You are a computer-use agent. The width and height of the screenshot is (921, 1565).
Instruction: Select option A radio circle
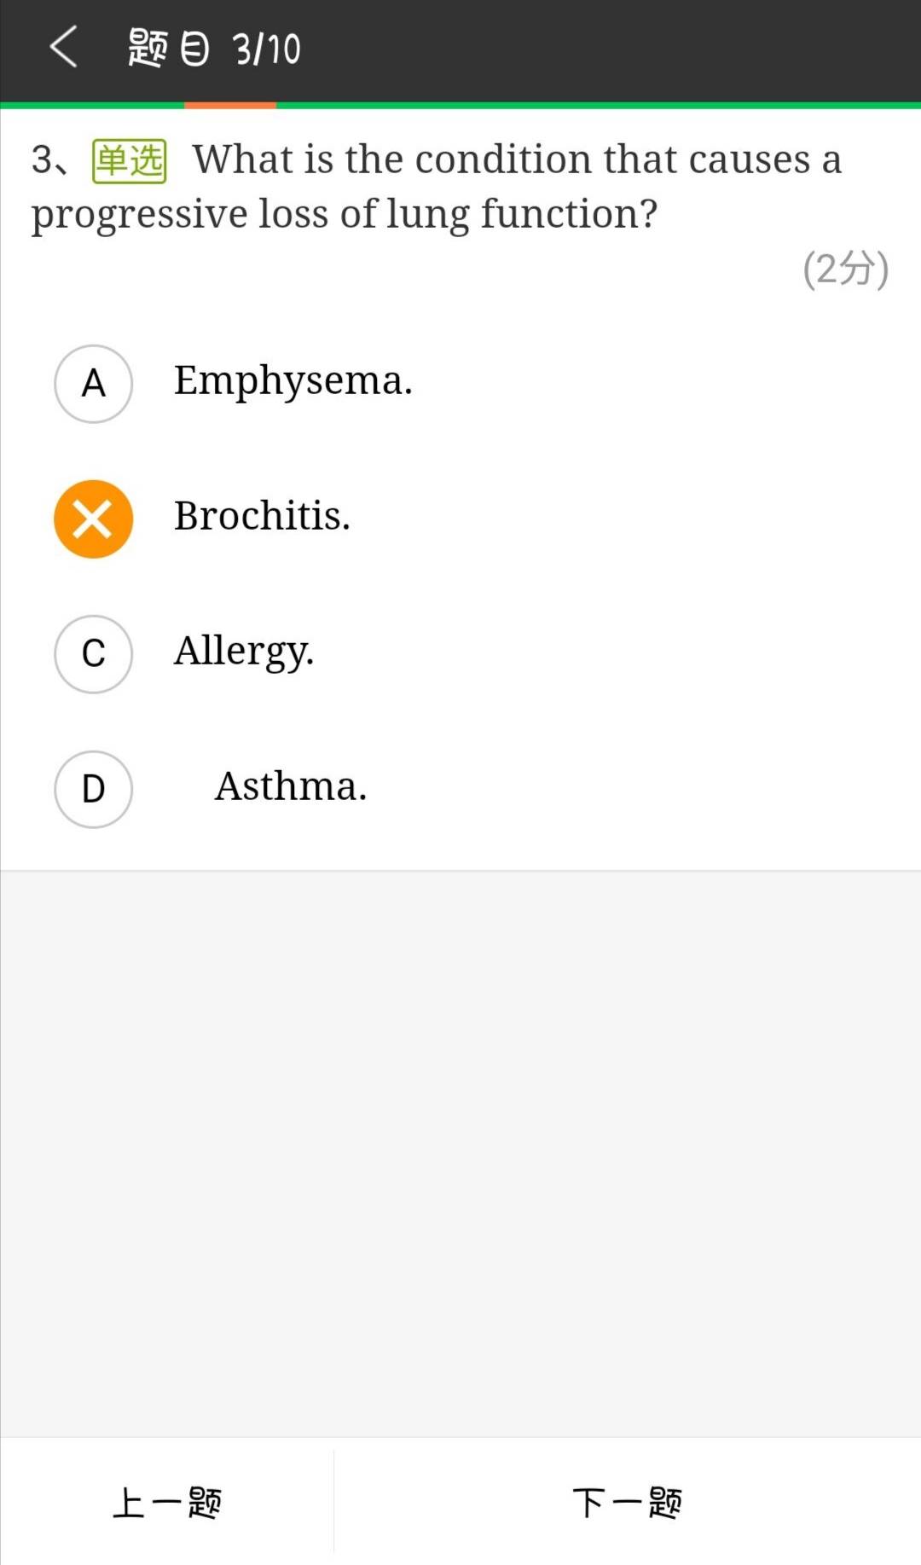pos(93,384)
